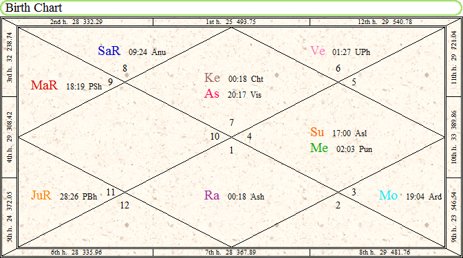The width and height of the screenshot is (463, 258).
Task: Click the 10th h. 33 389.86 side cell
Action: pos(454,137)
